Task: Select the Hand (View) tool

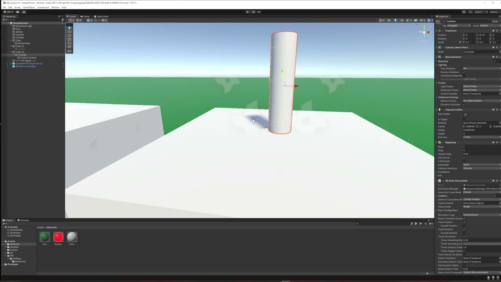Action: tap(70, 28)
